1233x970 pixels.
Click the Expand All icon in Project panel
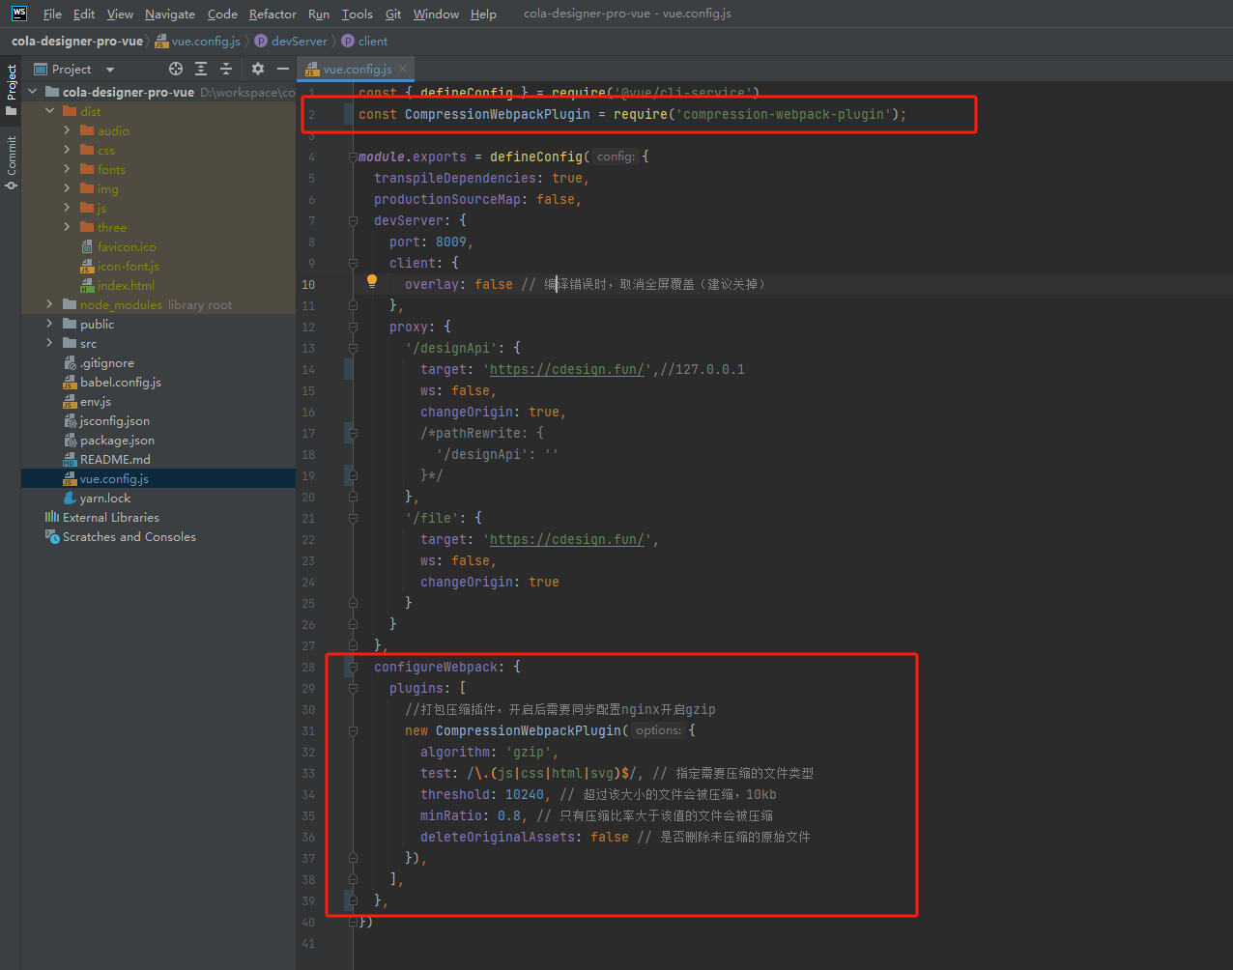(x=201, y=69)
